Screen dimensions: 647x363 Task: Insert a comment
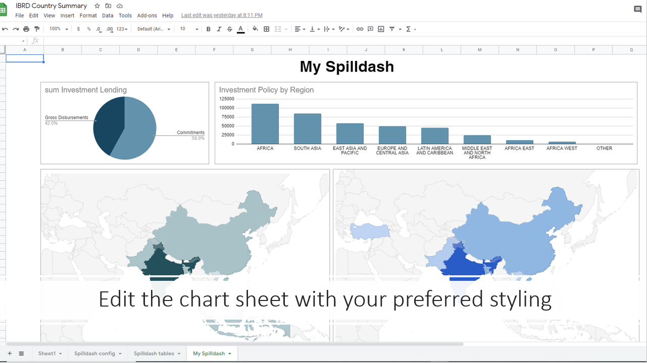pyautogui.click(x=370, y=29)
